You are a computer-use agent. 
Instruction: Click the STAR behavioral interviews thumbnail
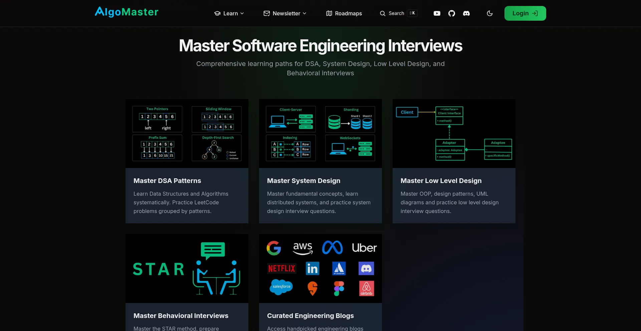point(187,268)
